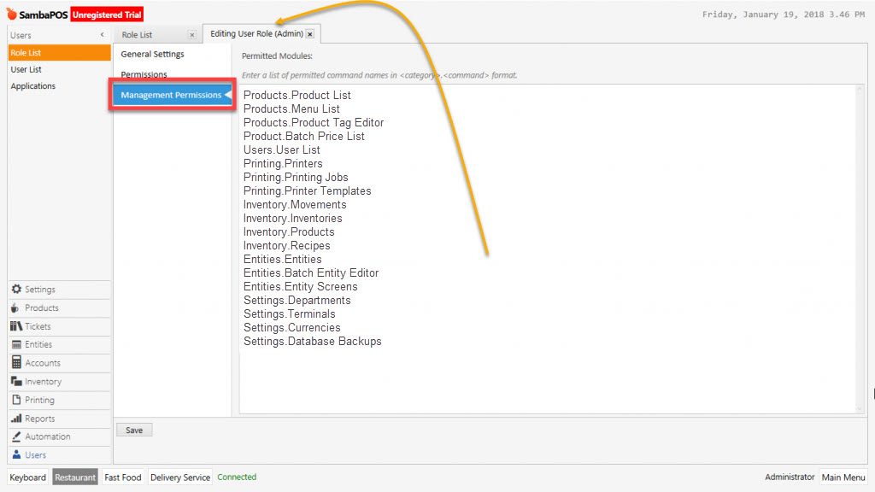Click the Administrator user label
This screenshot has width=875, height=492.
(790, 477)
